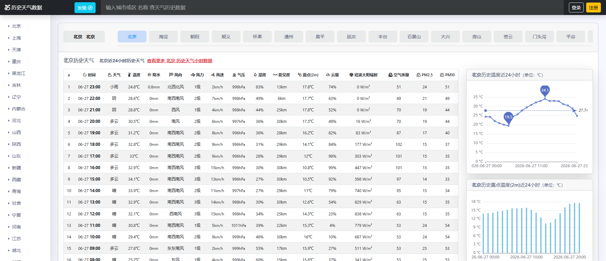The width and height of the screenshot is (606, 261).
Task: Click the icon beside 空气质量 header
Action: pos(390,75)
